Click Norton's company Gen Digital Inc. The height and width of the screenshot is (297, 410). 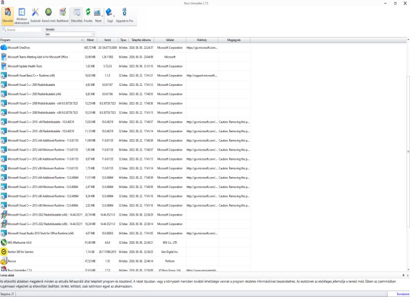point(170,252)
